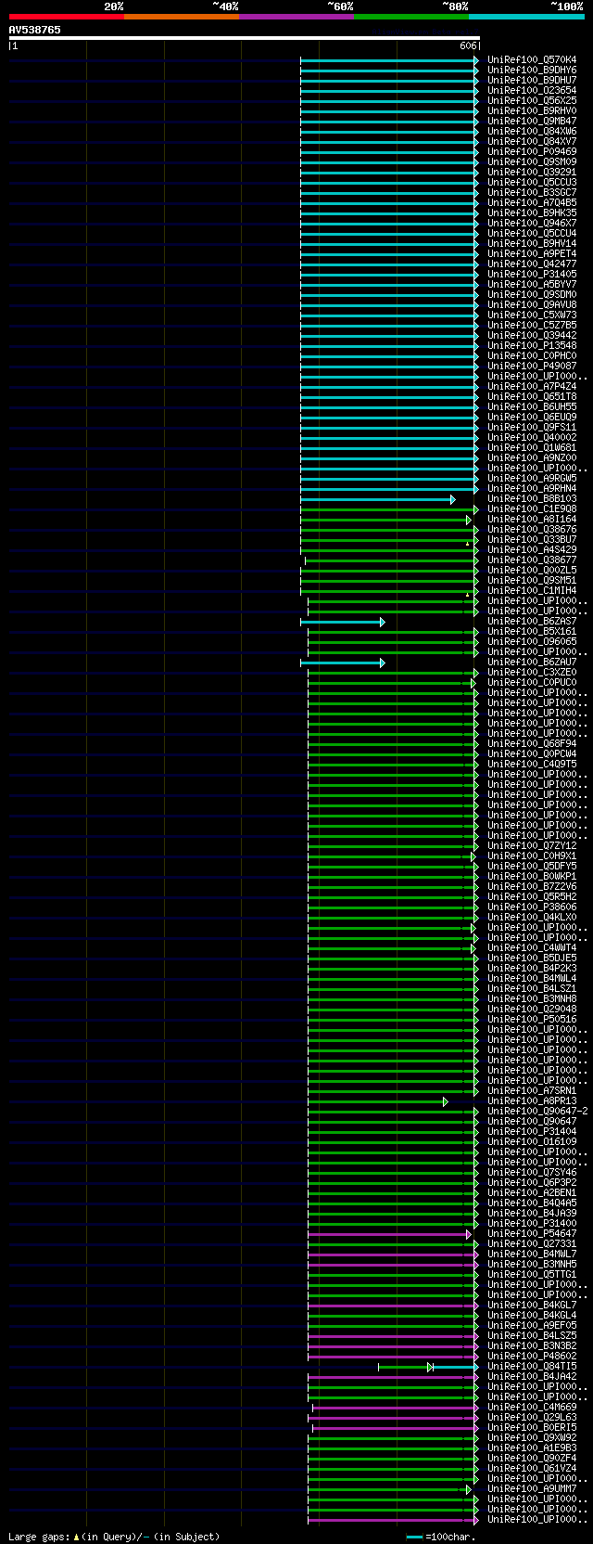Select the UniRef100_B4LSZ1 label
This screenshot has width=593, height=1544.
coord(532,989)
